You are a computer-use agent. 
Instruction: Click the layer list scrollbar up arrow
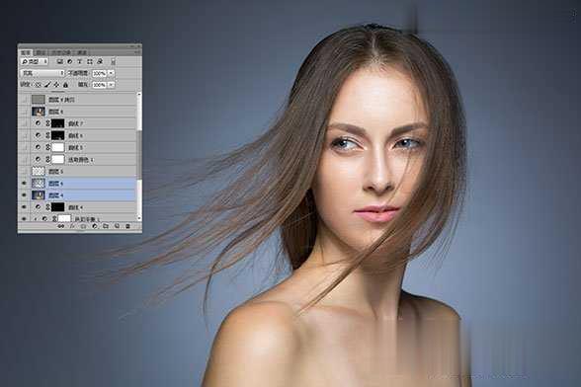(x=139, y=94)
